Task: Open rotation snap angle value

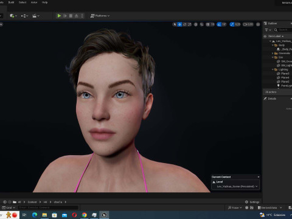Action: point(224,24)
